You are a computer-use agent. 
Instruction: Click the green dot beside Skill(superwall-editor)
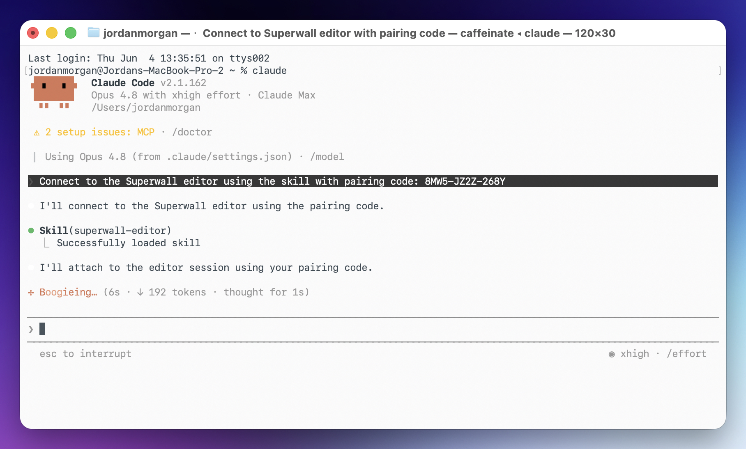tap(31, 231)
